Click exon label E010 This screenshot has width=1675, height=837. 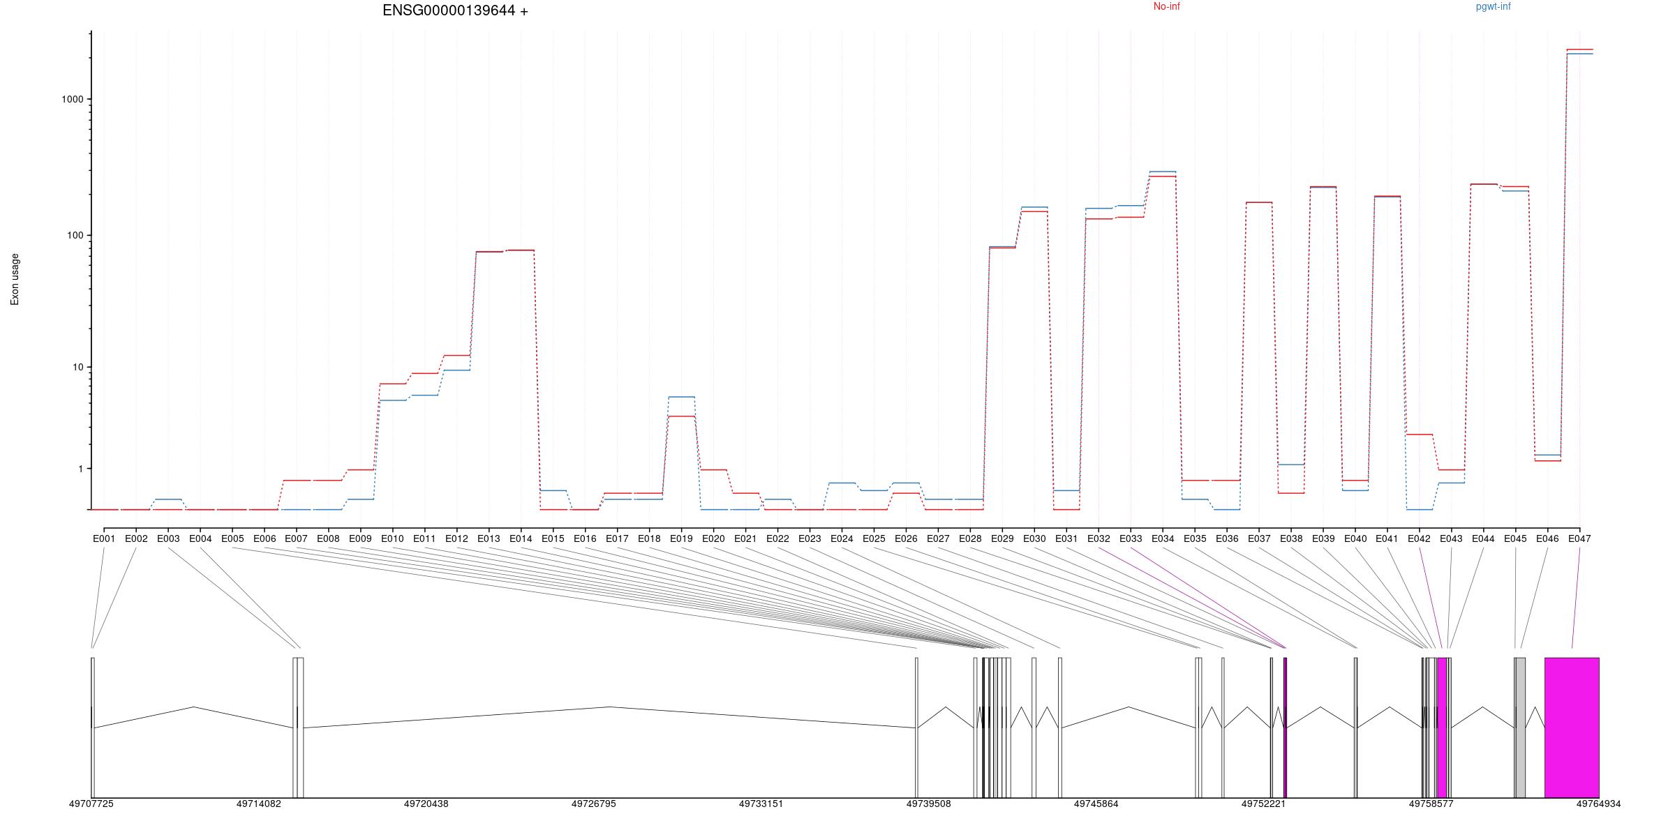coord(392,538)
